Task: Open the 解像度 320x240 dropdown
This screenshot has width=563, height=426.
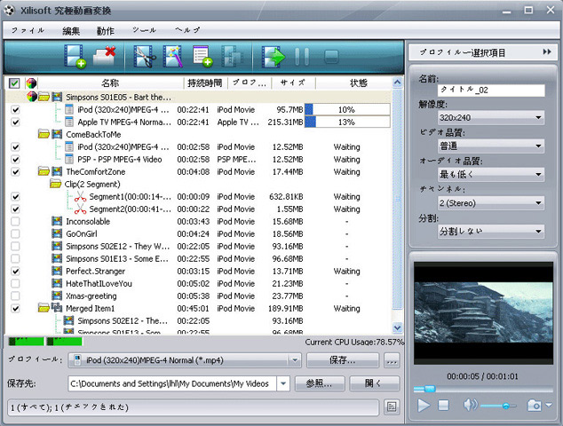Action: coord(490,117)
